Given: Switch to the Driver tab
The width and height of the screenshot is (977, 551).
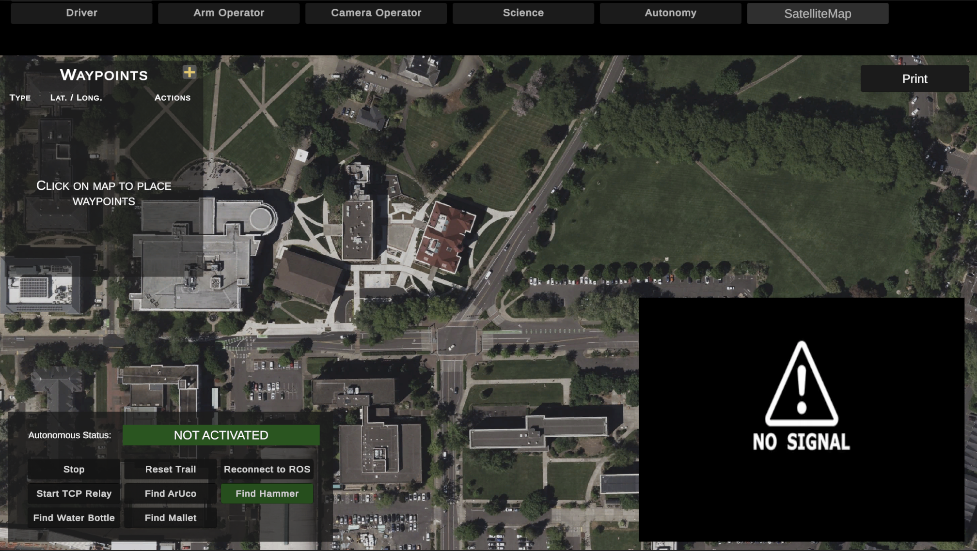Looking at the screenshot, I should point(81,13).
